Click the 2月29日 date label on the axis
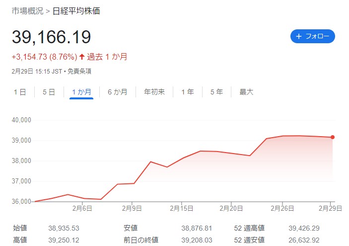Viewport: 349px width, 246px height. (330, 208)
